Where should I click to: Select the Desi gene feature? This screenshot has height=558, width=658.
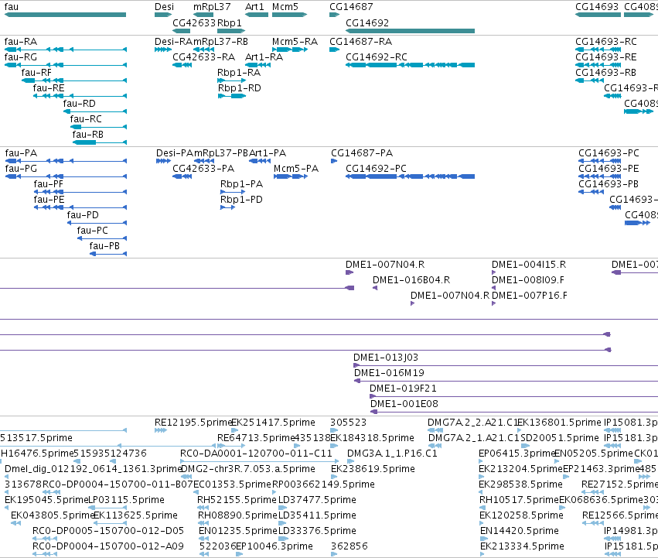163,15
